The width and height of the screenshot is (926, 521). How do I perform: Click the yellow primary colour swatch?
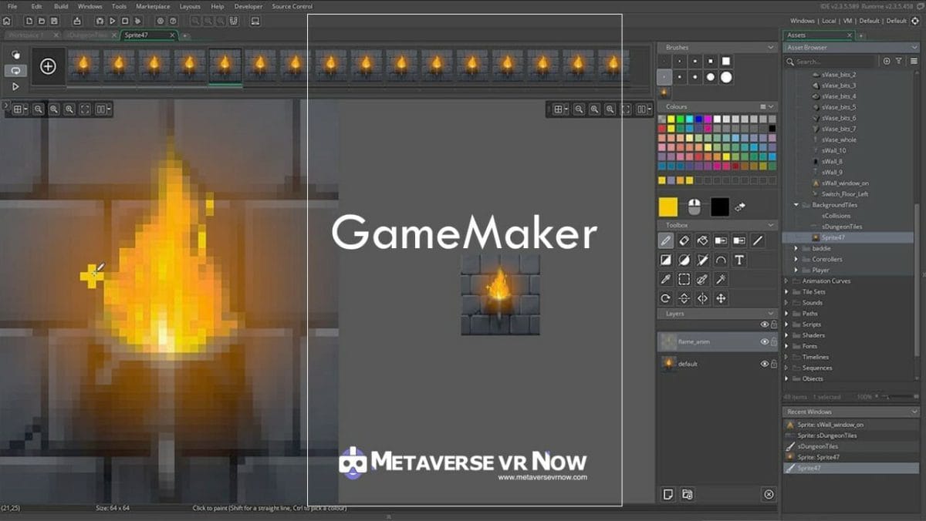(667, 207)
